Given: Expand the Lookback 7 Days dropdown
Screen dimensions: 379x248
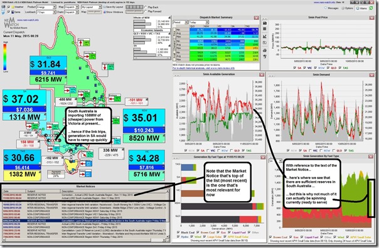Looking at the screenshot, I should click(x=46, y=12).
